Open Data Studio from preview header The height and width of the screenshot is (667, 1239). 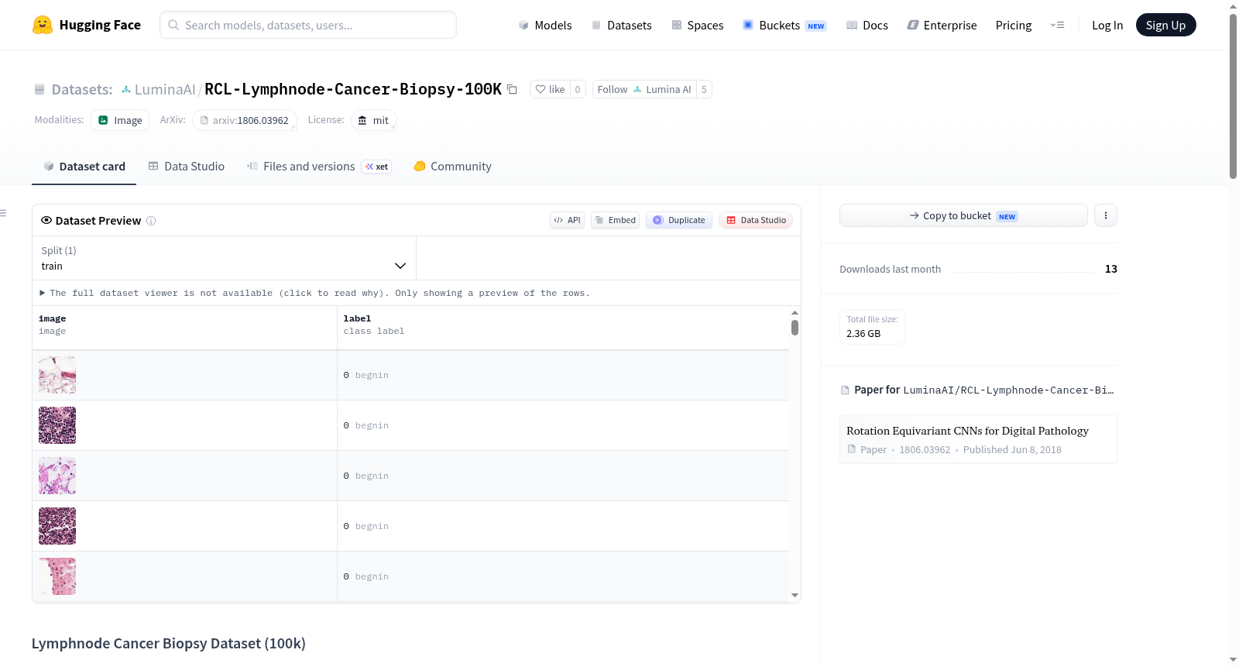click(756, 220)
